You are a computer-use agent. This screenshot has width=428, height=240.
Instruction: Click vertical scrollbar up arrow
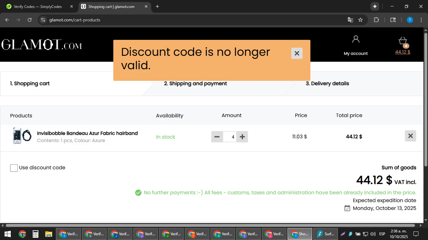pyautogui.click(x=426, y=30)
